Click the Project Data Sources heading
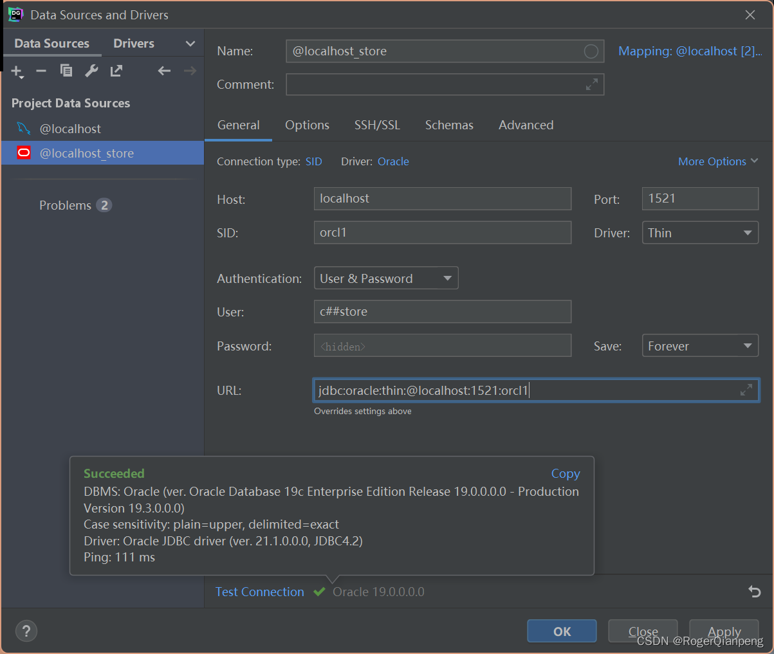 coord(71,103)
